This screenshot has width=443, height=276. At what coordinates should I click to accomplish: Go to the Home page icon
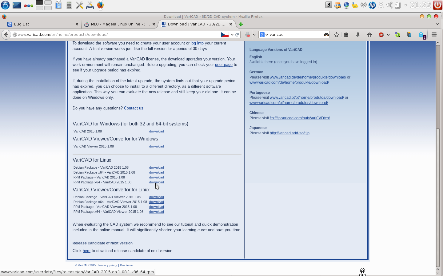pyautogui.click(x=369, y=35)
